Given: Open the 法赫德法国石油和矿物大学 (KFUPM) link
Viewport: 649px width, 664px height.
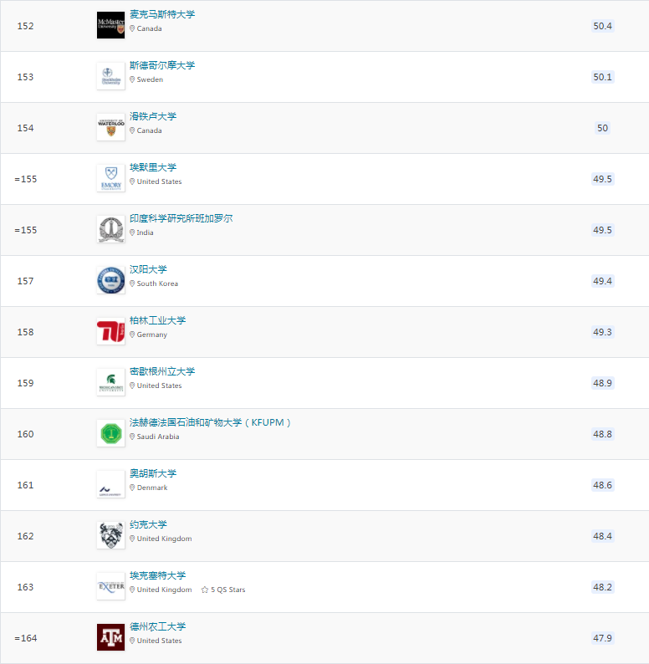Looking at the screenshot, I should coord(210,422).
